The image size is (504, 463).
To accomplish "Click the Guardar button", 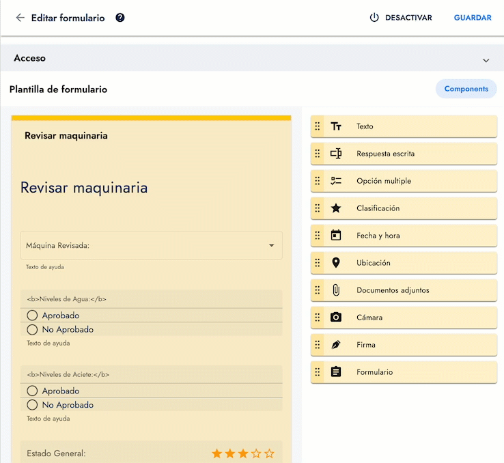I will coord(473,18).
